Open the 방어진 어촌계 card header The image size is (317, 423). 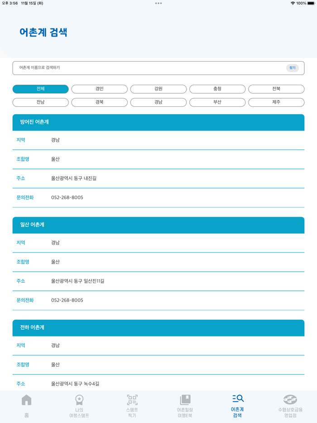pos(158,122)
